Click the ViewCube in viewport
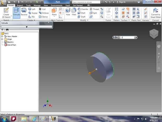The height and width of the screenshot is (122, 162). tap(154, 34)
